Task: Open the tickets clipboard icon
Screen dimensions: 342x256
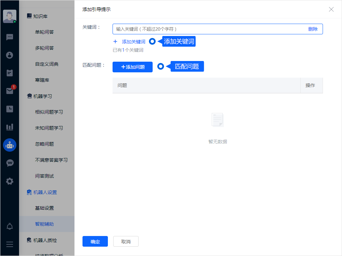Action: pos(10,73)
